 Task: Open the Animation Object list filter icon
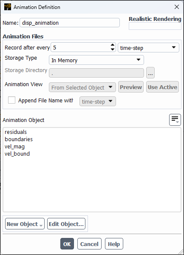coord(175,120)
